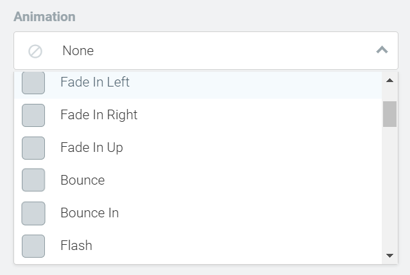410x275 pixels.
Task: Click the Fade In Right preview icon
Action: click(33, 115)
